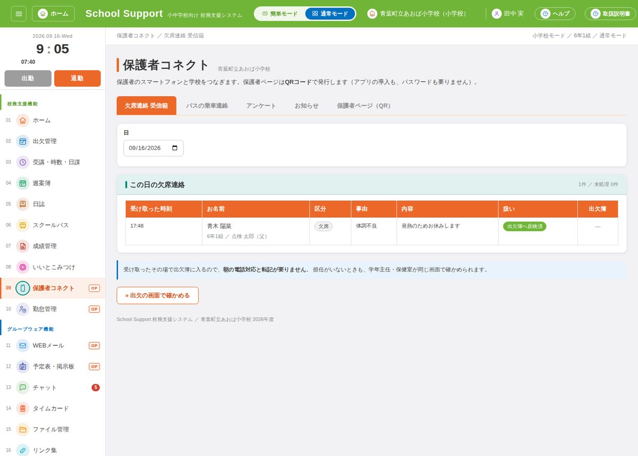Click the ホーム sidebar house icon
638x456 pixels.
click(22, 120)
